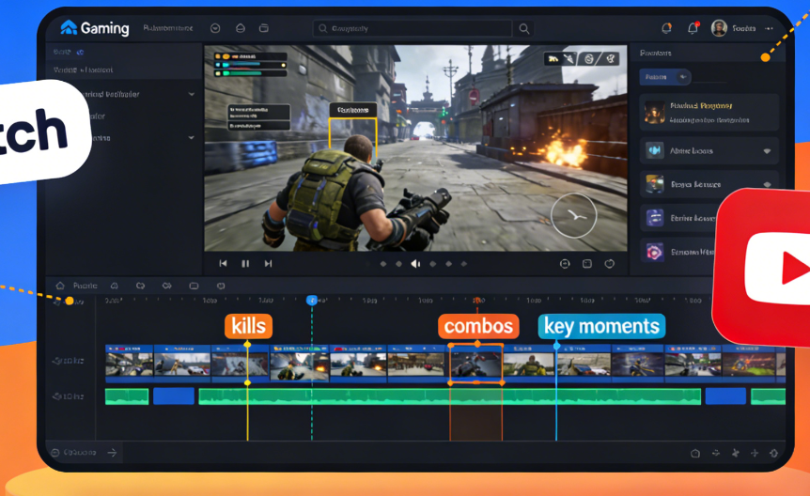Skip to next frame in preview

pos(268,264)
